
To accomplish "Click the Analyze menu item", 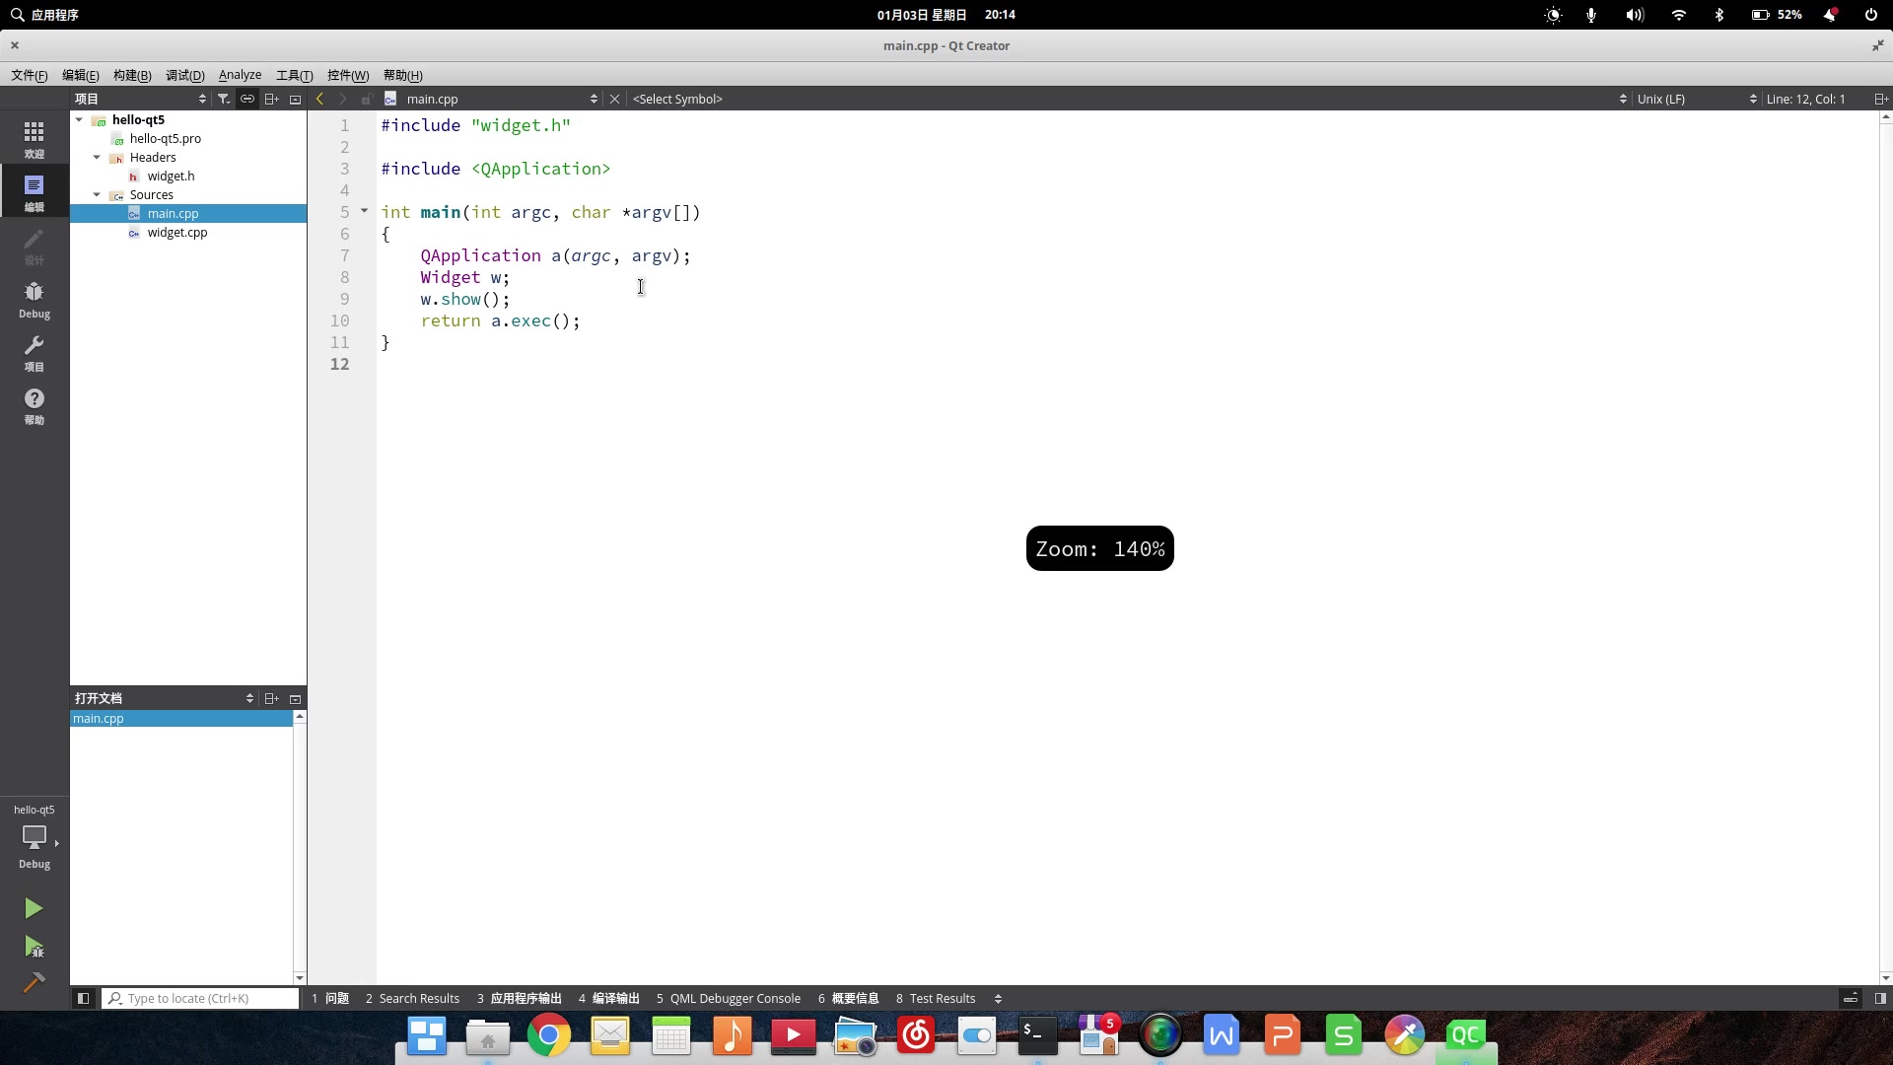I will 238,74.
